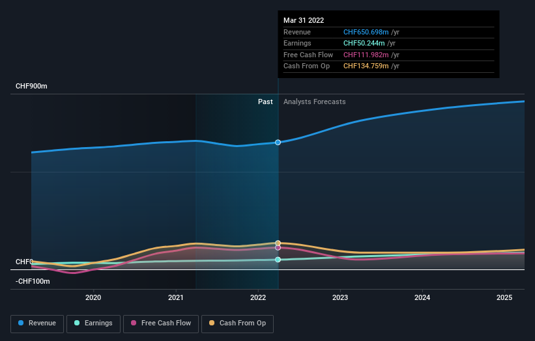Click the Revenue data point on blue line
Screen dimensions: 535x341
(278, 143)
